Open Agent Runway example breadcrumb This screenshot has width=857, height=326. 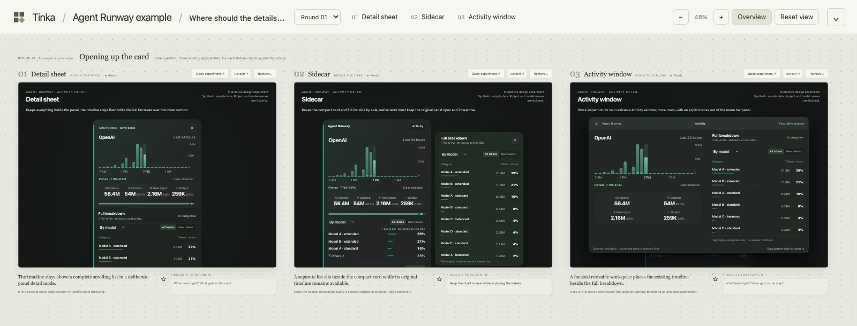(x=122, y=17)
